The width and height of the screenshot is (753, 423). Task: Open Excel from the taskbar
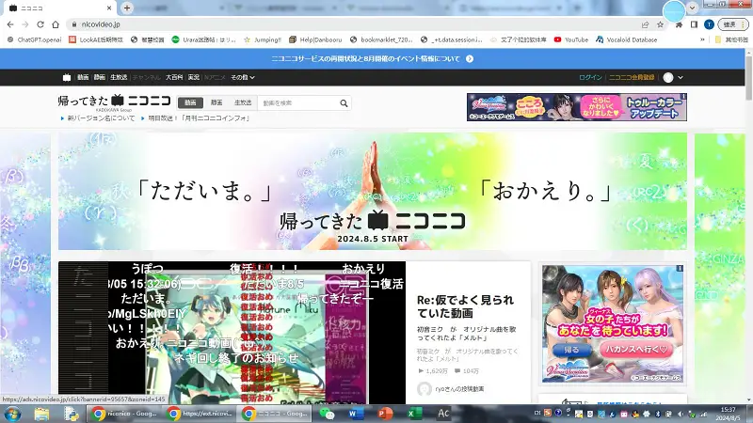point(413,414)
